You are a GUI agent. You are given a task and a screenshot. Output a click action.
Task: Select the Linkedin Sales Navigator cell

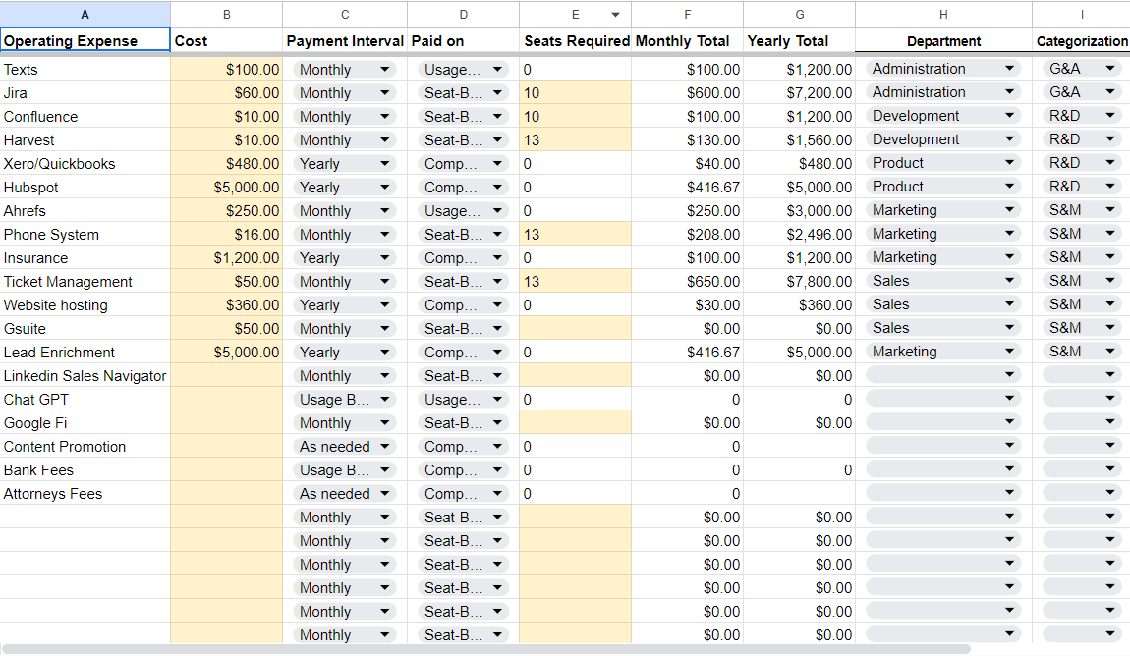click(x=85, y=376)
